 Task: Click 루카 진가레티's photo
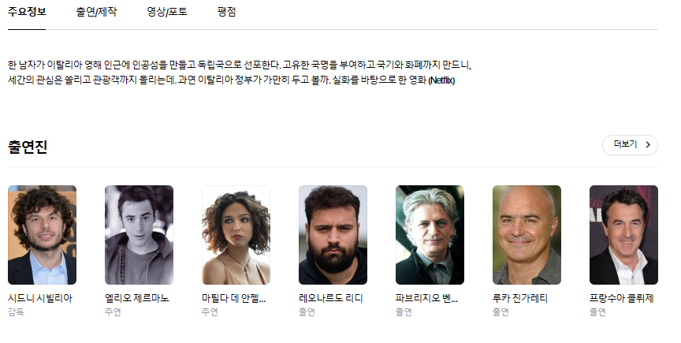(527, 235)
